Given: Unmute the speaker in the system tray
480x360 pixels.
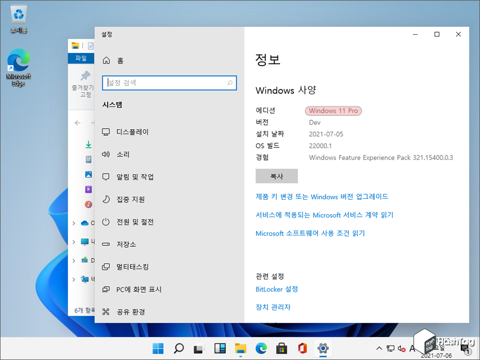Looking at the screenshot, I should tap(400, 348).
